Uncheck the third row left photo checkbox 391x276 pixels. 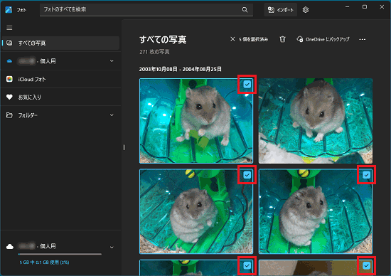[x=247, y=265]
